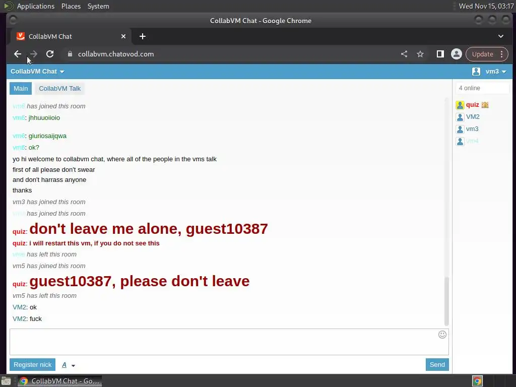Send the chat message

click(x=437, y=365)
